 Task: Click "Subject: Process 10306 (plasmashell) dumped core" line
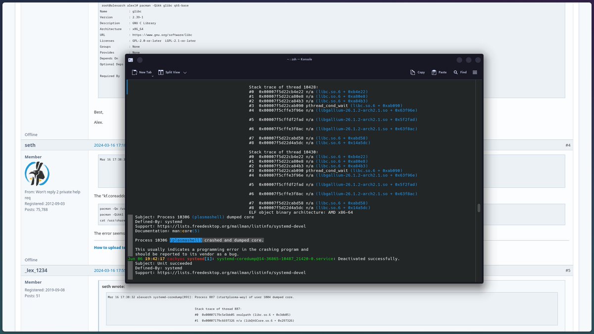[x=195, y=217]
